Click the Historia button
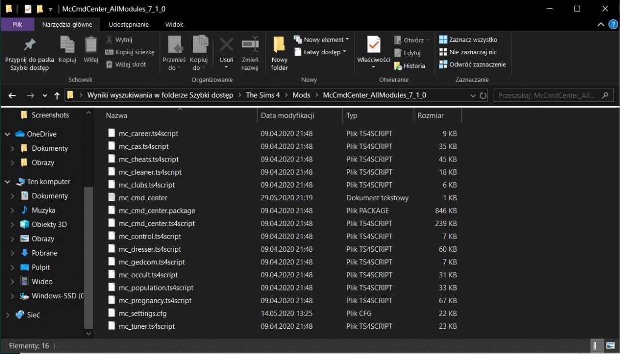This screenshot has height=354, width=620. pyautogui.click(x=410, y=66)
